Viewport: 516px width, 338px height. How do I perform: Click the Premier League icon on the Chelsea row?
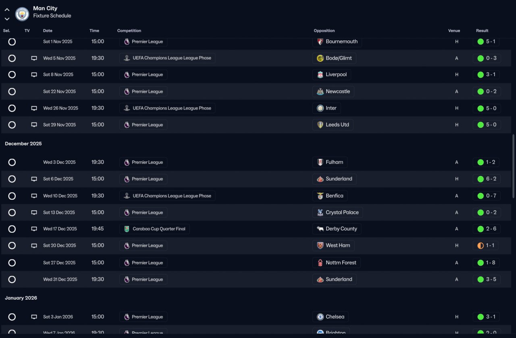pyautogui.click(x=127, y=317)
